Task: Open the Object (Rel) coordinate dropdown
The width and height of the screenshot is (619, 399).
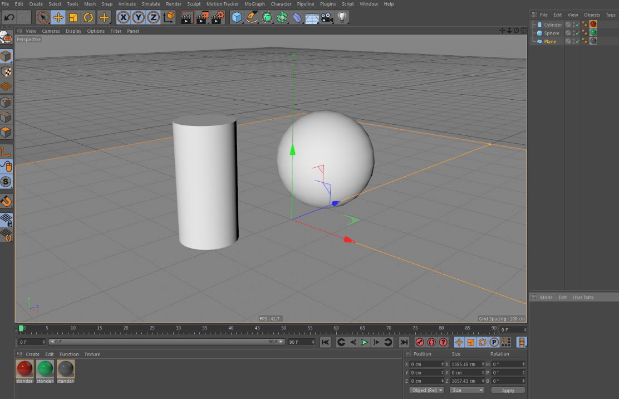Action: click(x=426, y=390)
